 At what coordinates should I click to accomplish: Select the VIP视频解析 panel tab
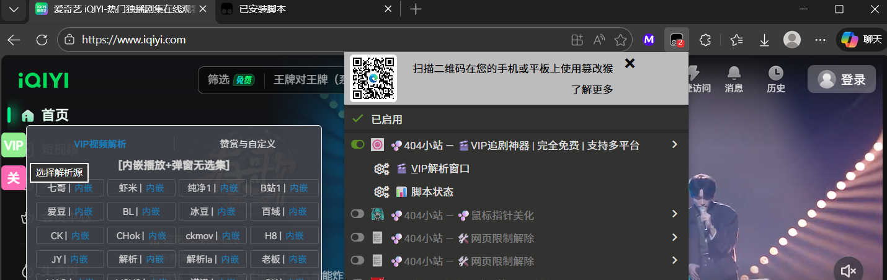[100, 144]
